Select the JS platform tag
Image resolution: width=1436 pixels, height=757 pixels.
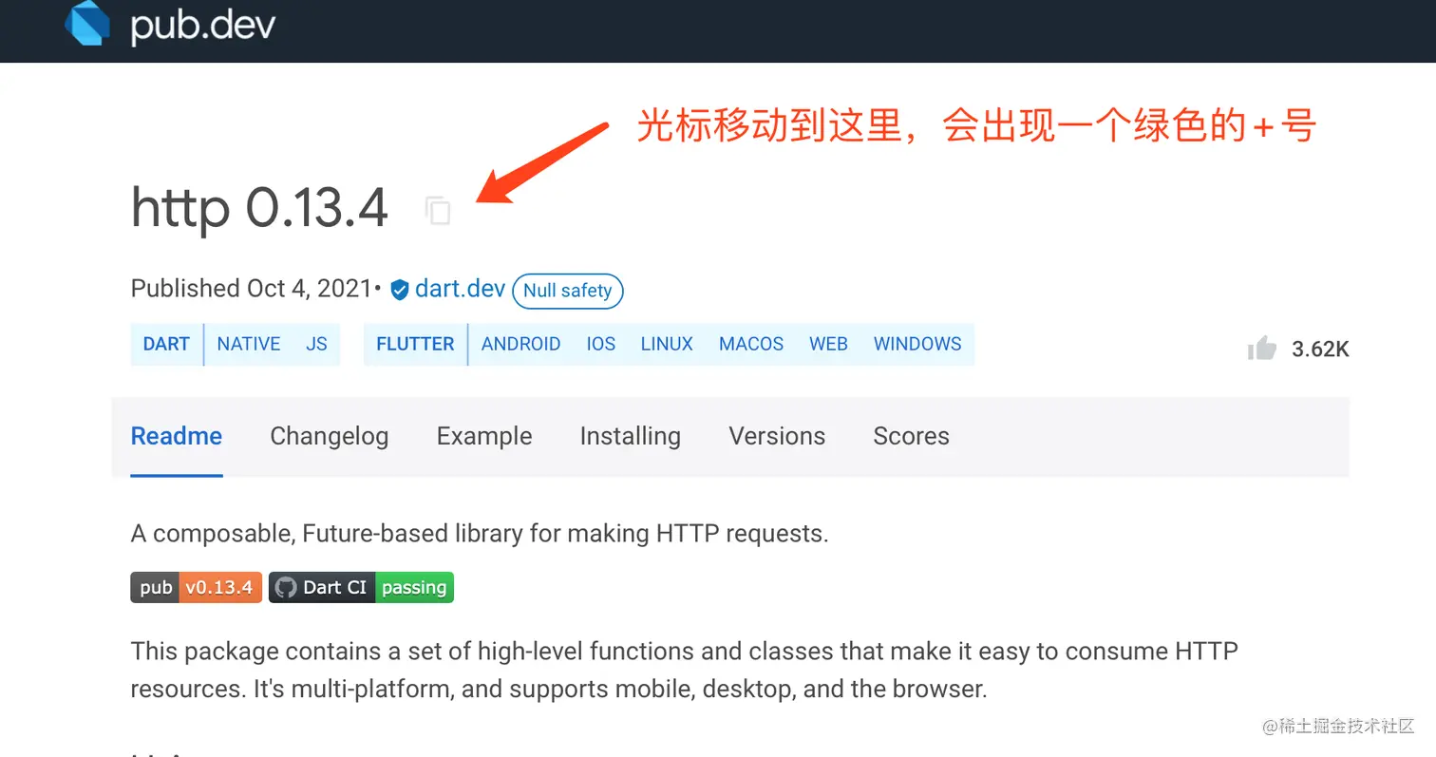(x=316, y=344)
